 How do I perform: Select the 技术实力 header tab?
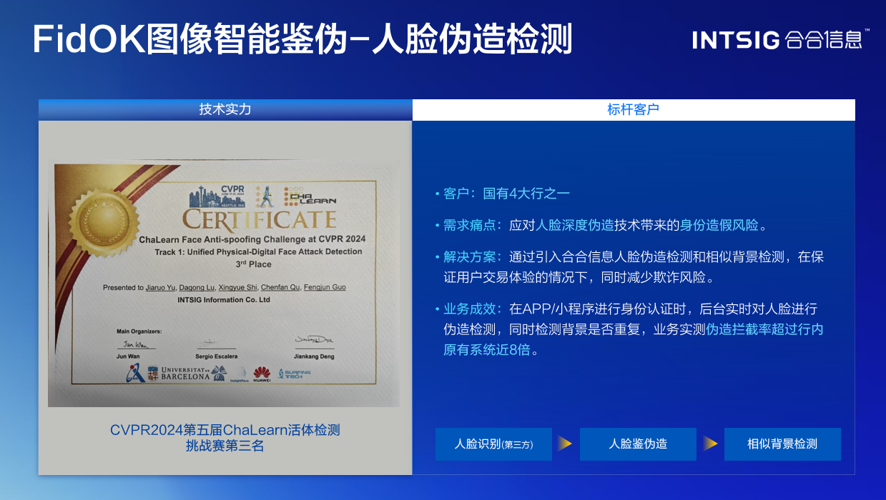tap(225, 110)
